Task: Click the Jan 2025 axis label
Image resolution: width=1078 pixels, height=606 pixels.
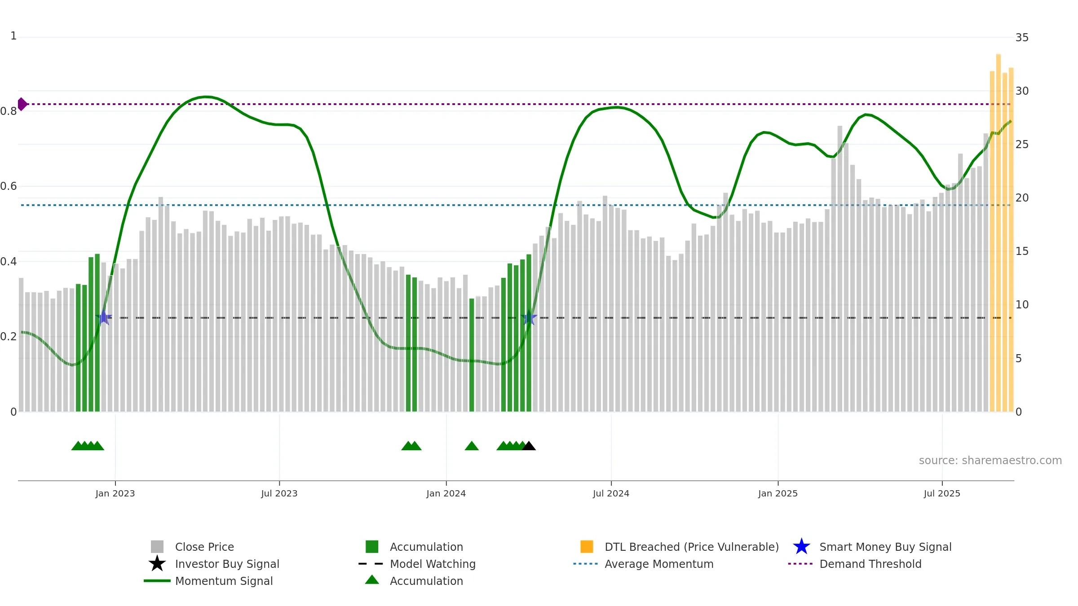Action: 778,493
